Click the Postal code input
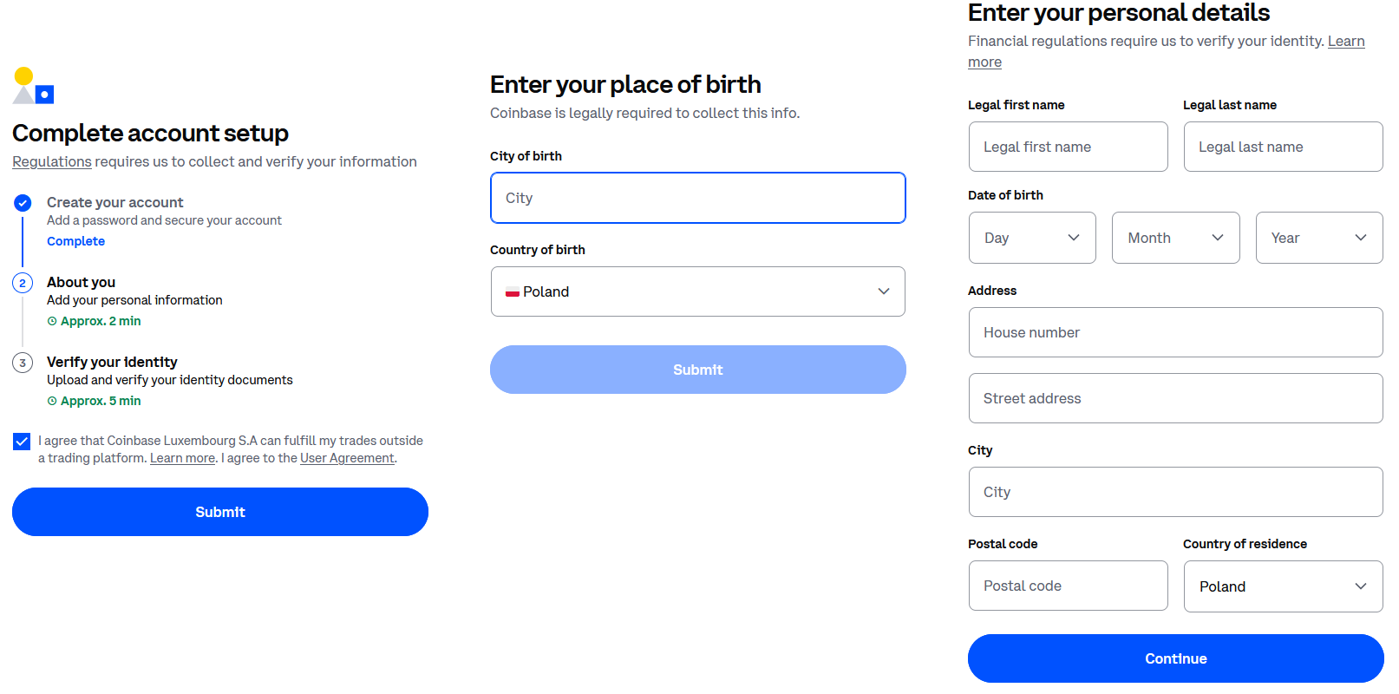The height and width of the screenshot is (694, 1399). pos(1068,586)
